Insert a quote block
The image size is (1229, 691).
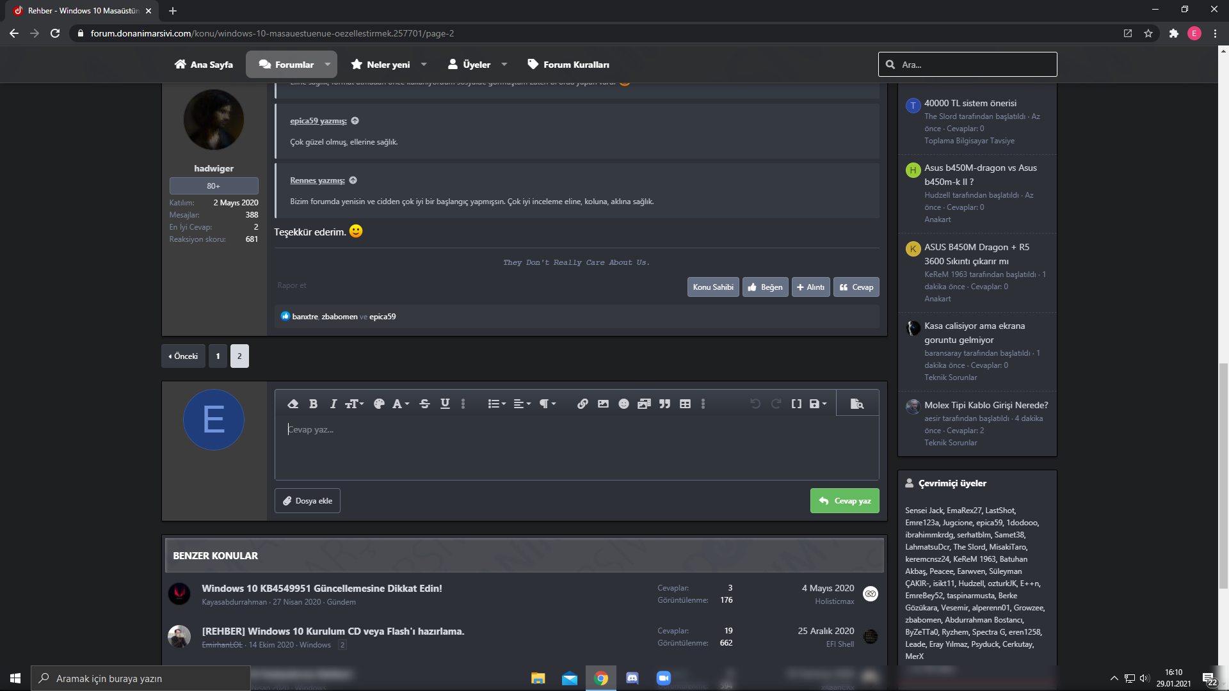(x=664, y=404)
